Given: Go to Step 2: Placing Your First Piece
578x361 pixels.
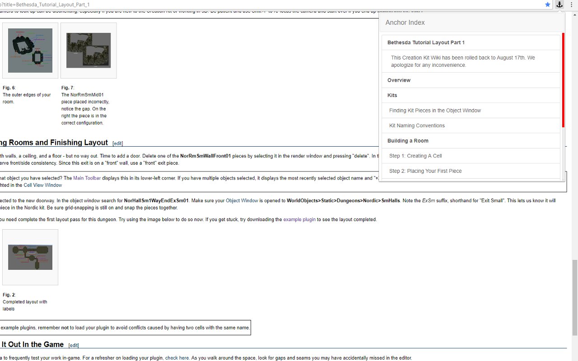Looking at the screenshot, I should point(471,171).
